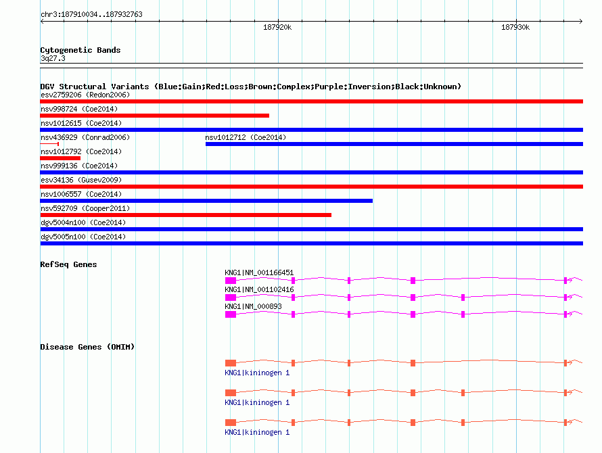602x453 pixels.
Task: Open second KNG1|kininogen 1 OMIM link
Action: 257,402
